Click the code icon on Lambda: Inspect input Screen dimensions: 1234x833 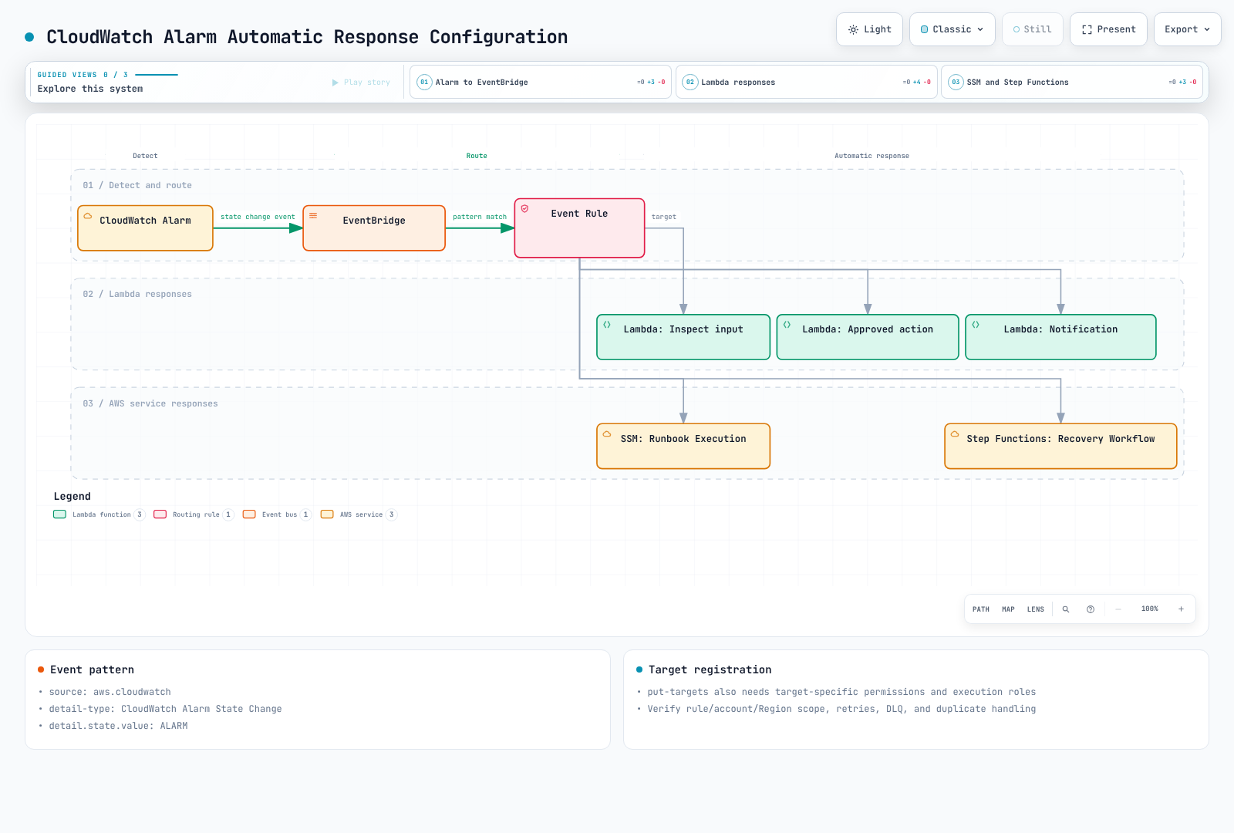coord(607,325)
